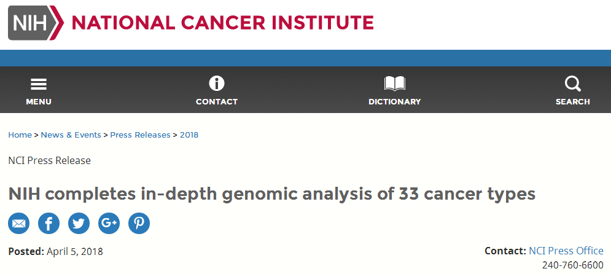Share the article on Google Plus
Screen dimensions: 611x274
pyautogui.click(x=109, y=224)
